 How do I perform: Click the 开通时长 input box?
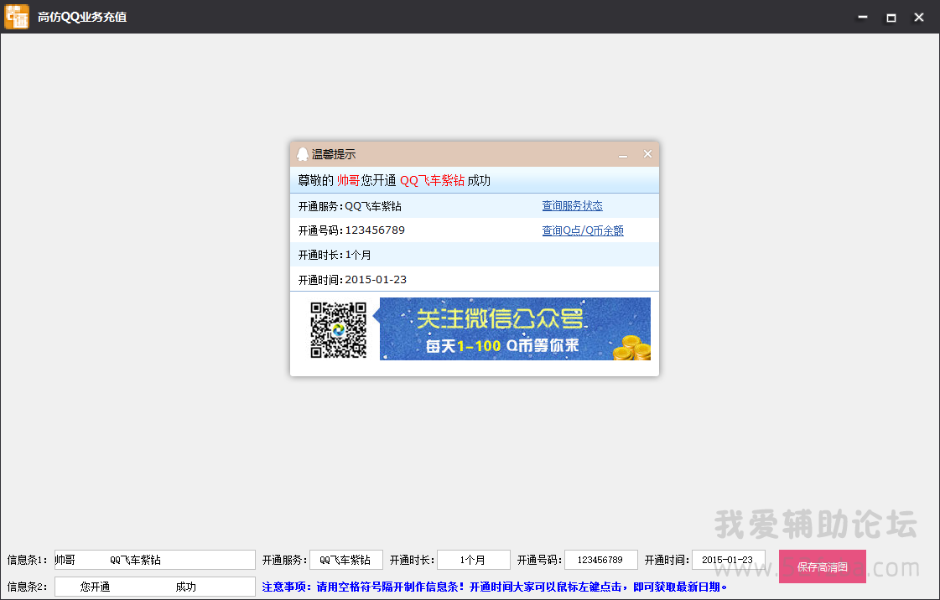pyautogui.click(x=473, y=560)
